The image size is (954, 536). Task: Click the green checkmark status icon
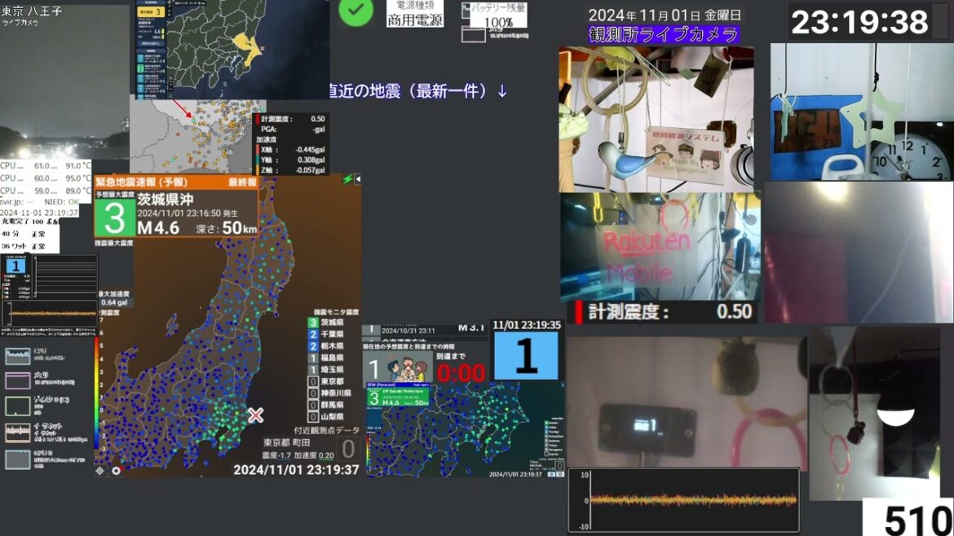click(356, 12)
